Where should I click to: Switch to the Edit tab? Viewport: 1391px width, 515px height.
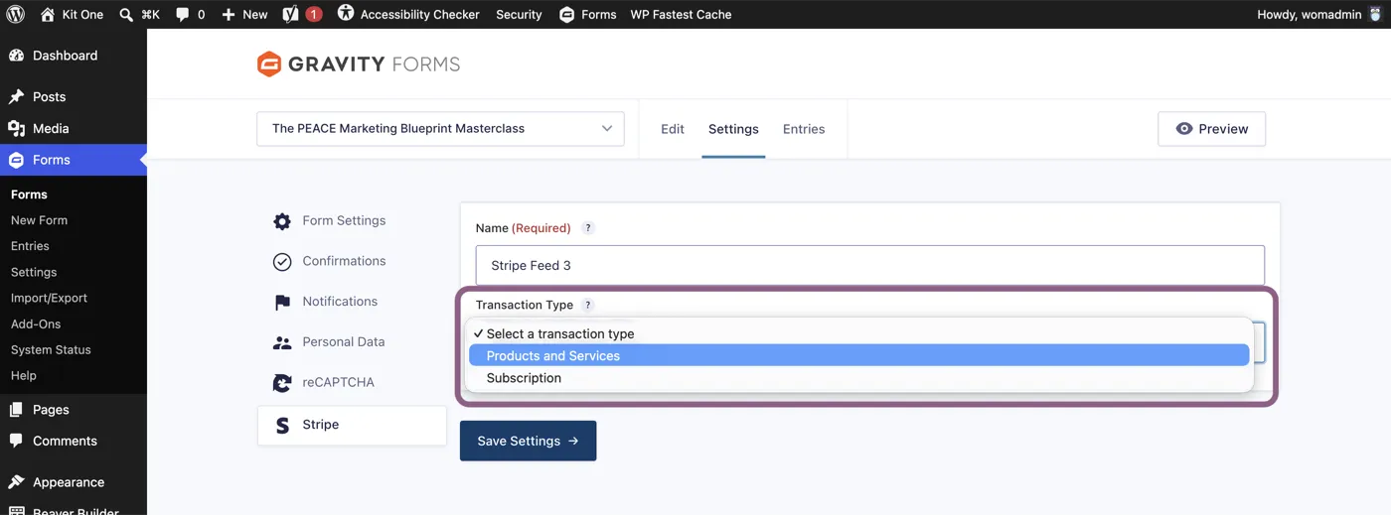pyautogui.click(x=673, y=129)
